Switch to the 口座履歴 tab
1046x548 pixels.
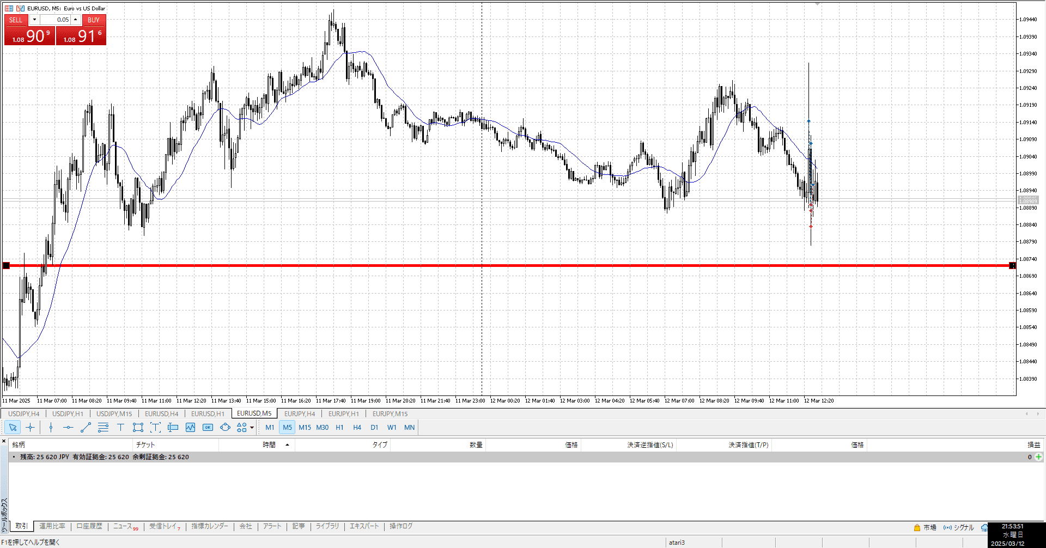pyautogui.click(x=89, y=526)
